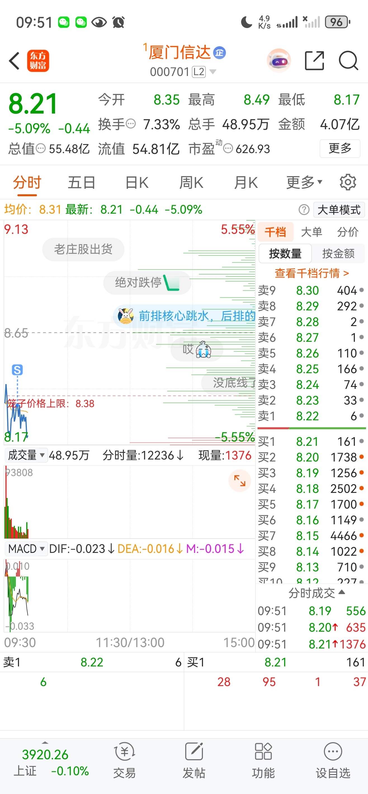Tap the info icon next to 总值

tap(41, 148)
